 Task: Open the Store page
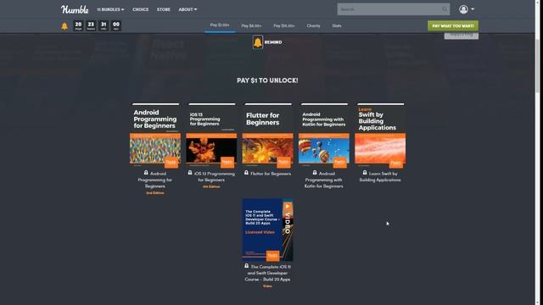click(x=164, y=9)
